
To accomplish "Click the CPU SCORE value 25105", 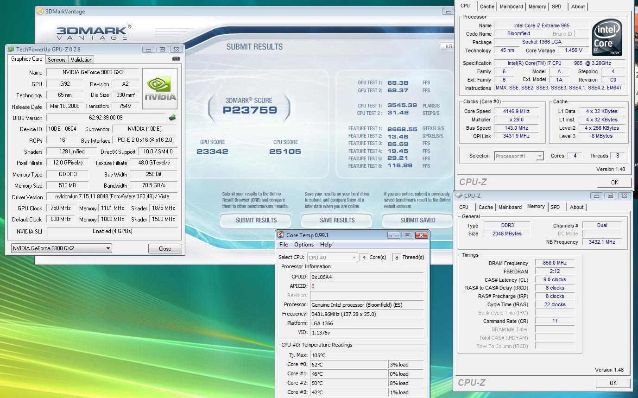I will coord(285,152).
